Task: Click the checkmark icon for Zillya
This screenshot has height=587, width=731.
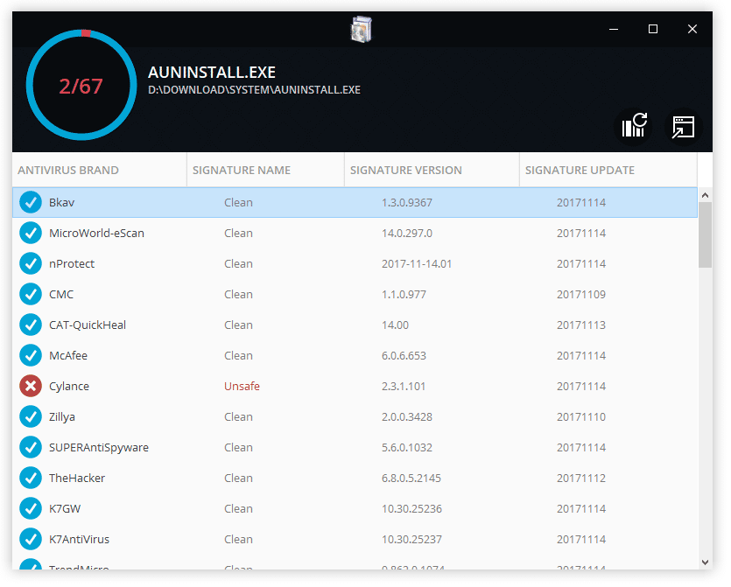Action: (31, 417)
